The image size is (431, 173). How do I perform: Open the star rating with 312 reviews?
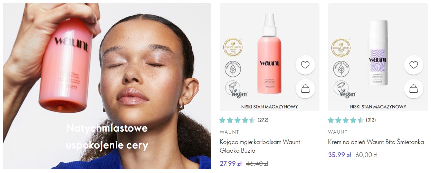tap(352, 120)
